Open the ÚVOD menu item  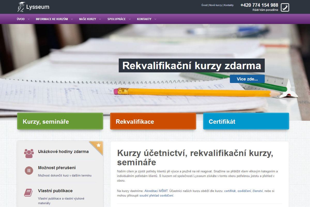pos(21,19)
